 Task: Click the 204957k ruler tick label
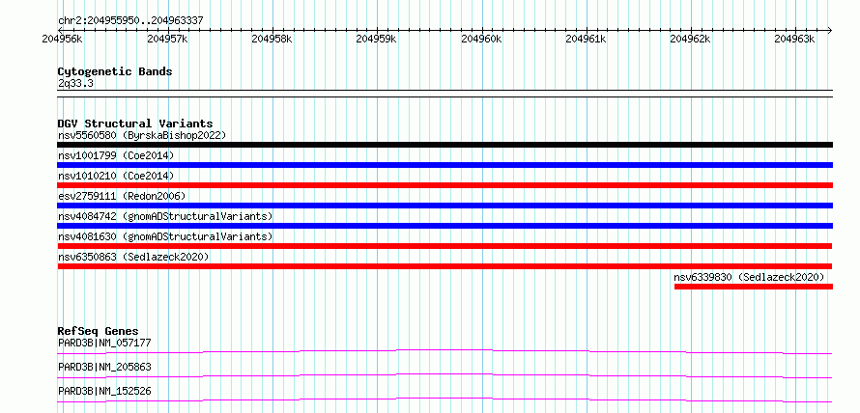[167, 39]
